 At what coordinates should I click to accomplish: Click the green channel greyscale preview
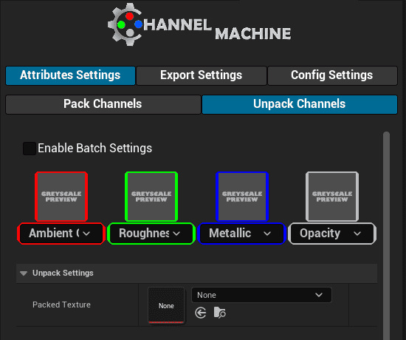point(151,197)
